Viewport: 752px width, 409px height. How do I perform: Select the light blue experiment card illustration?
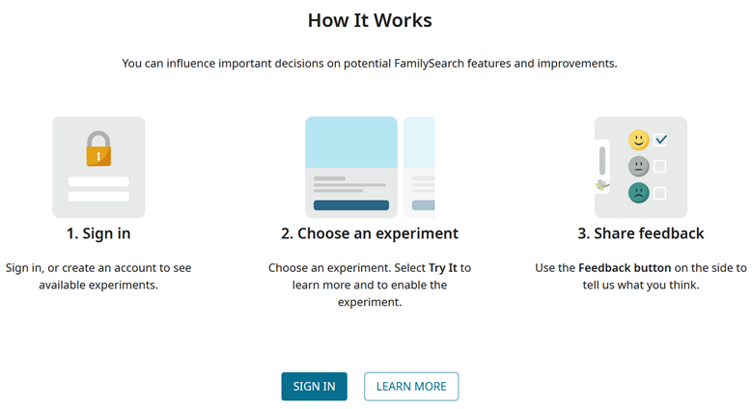pyautogui.click(x=351, y=167)
